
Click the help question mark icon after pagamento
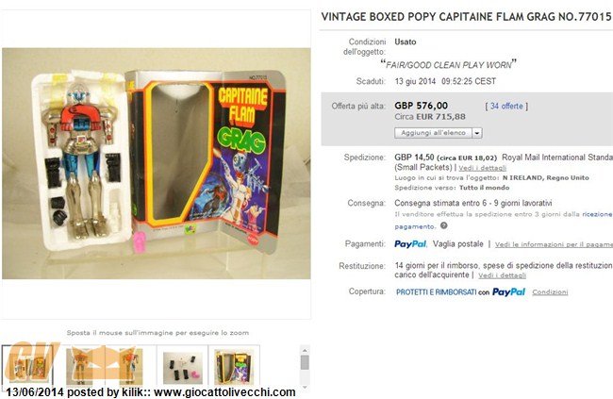click(444, 225)
